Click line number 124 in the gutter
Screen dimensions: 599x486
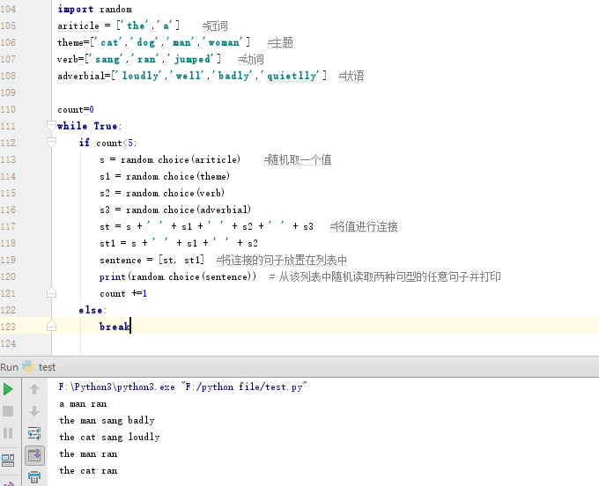point(8,343)
